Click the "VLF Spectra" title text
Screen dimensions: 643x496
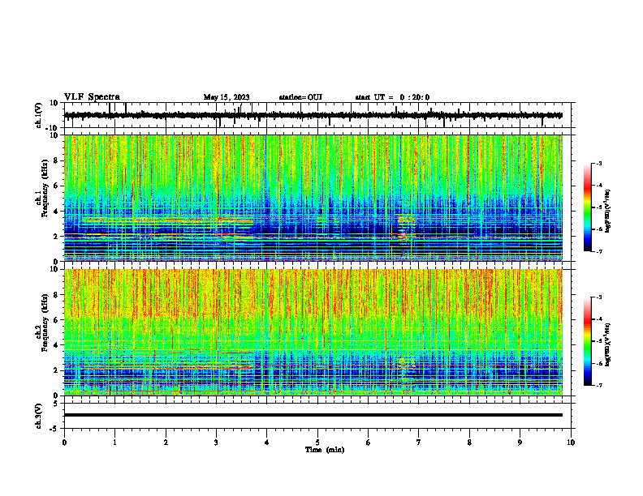[92, 97]
